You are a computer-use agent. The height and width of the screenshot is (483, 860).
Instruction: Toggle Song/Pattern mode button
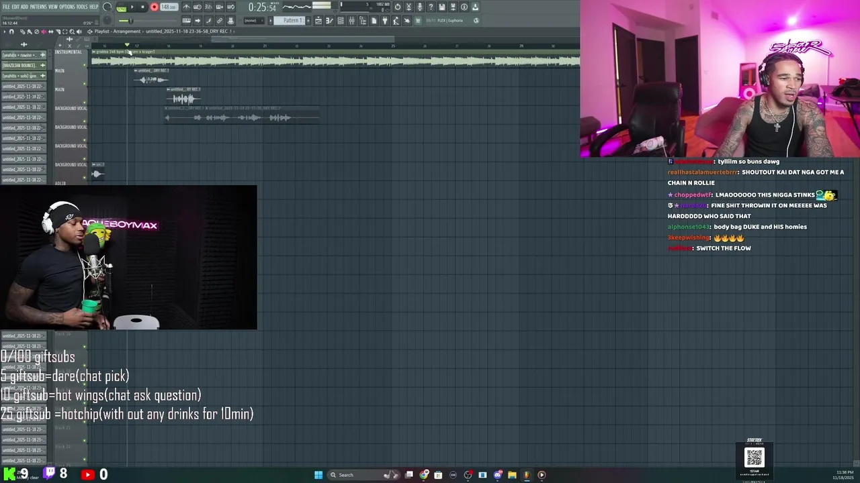(x=122, y=8)
